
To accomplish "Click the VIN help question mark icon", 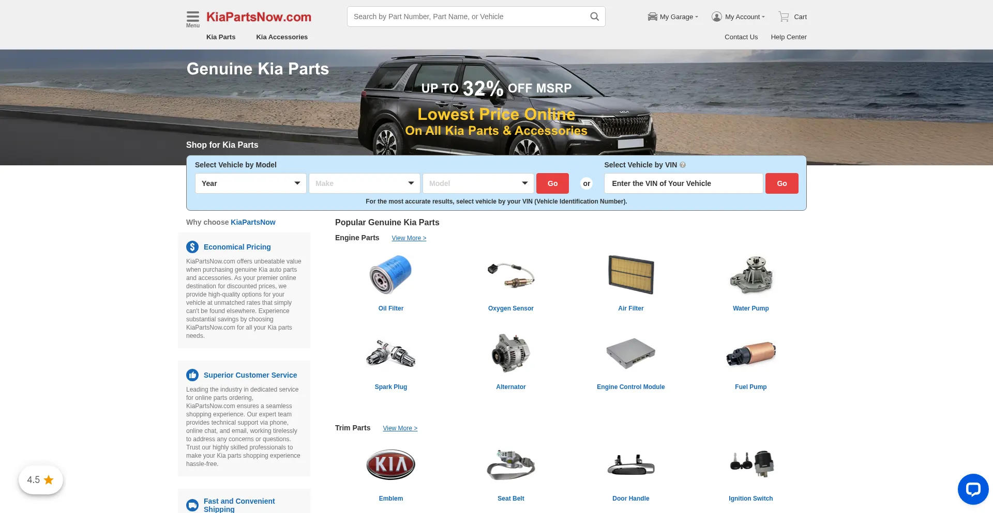I will point(683,164).
